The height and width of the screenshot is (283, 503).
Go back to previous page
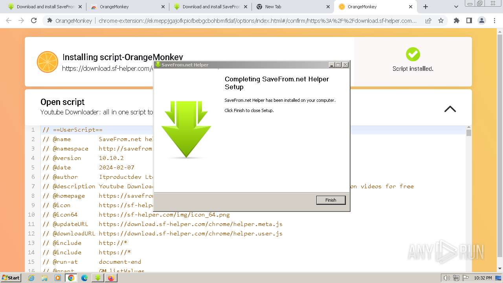pyautogui.click(x=9, y=20)
